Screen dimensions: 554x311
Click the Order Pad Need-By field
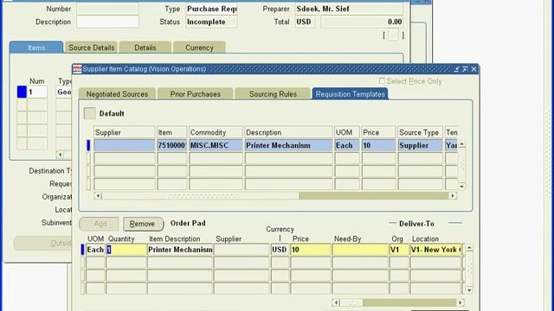click(x=360, y=250)
